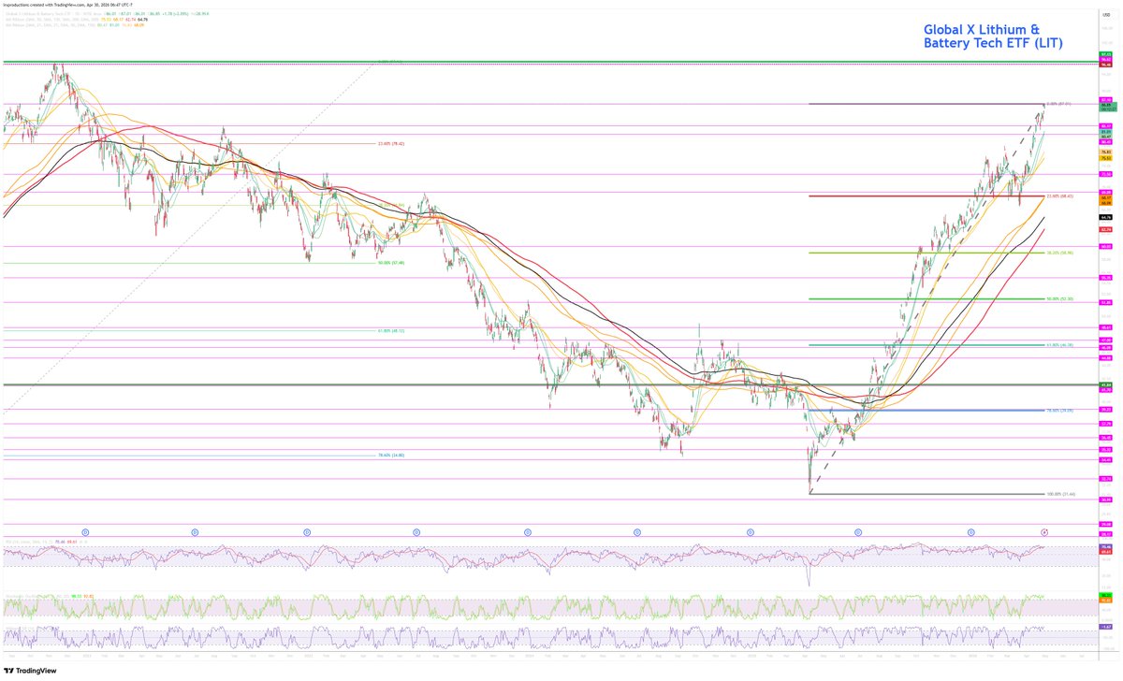Screen dimensions: 1123x681
Task: Click the pink event marker on the time axis
Action: 1044,530
